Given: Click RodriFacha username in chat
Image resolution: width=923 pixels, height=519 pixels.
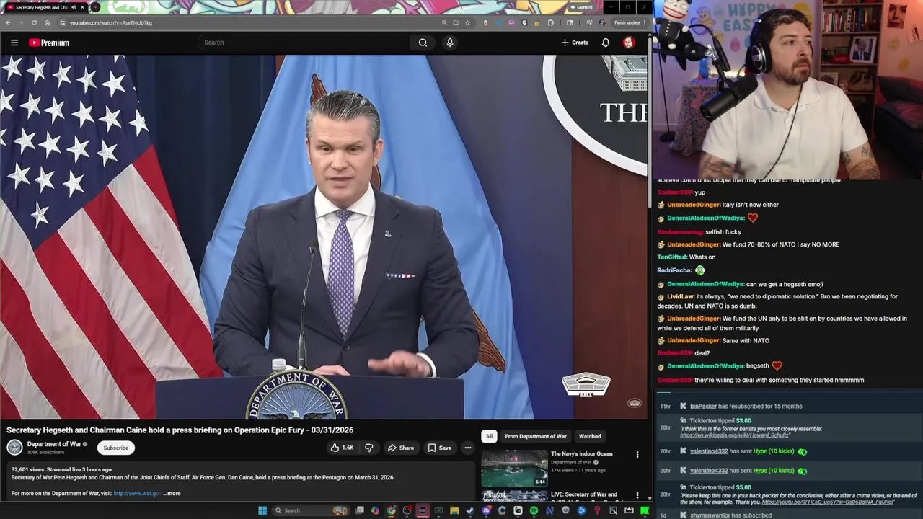Looking at the screenshot, I should tap(674, 270).
